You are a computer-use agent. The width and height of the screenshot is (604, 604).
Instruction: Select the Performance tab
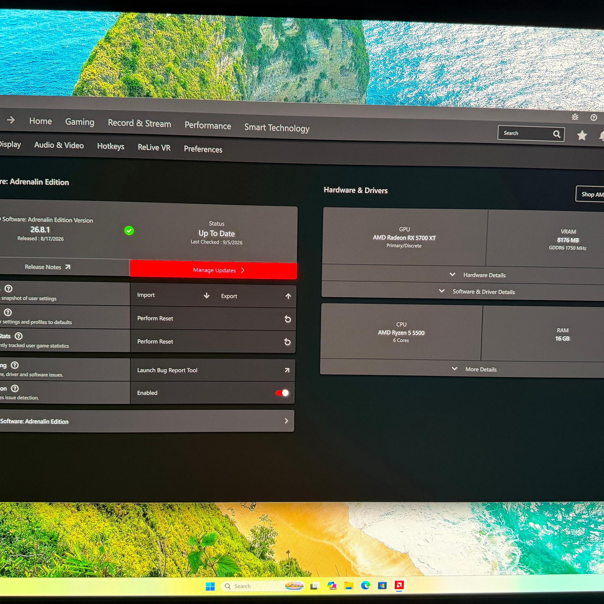(208, 125)
